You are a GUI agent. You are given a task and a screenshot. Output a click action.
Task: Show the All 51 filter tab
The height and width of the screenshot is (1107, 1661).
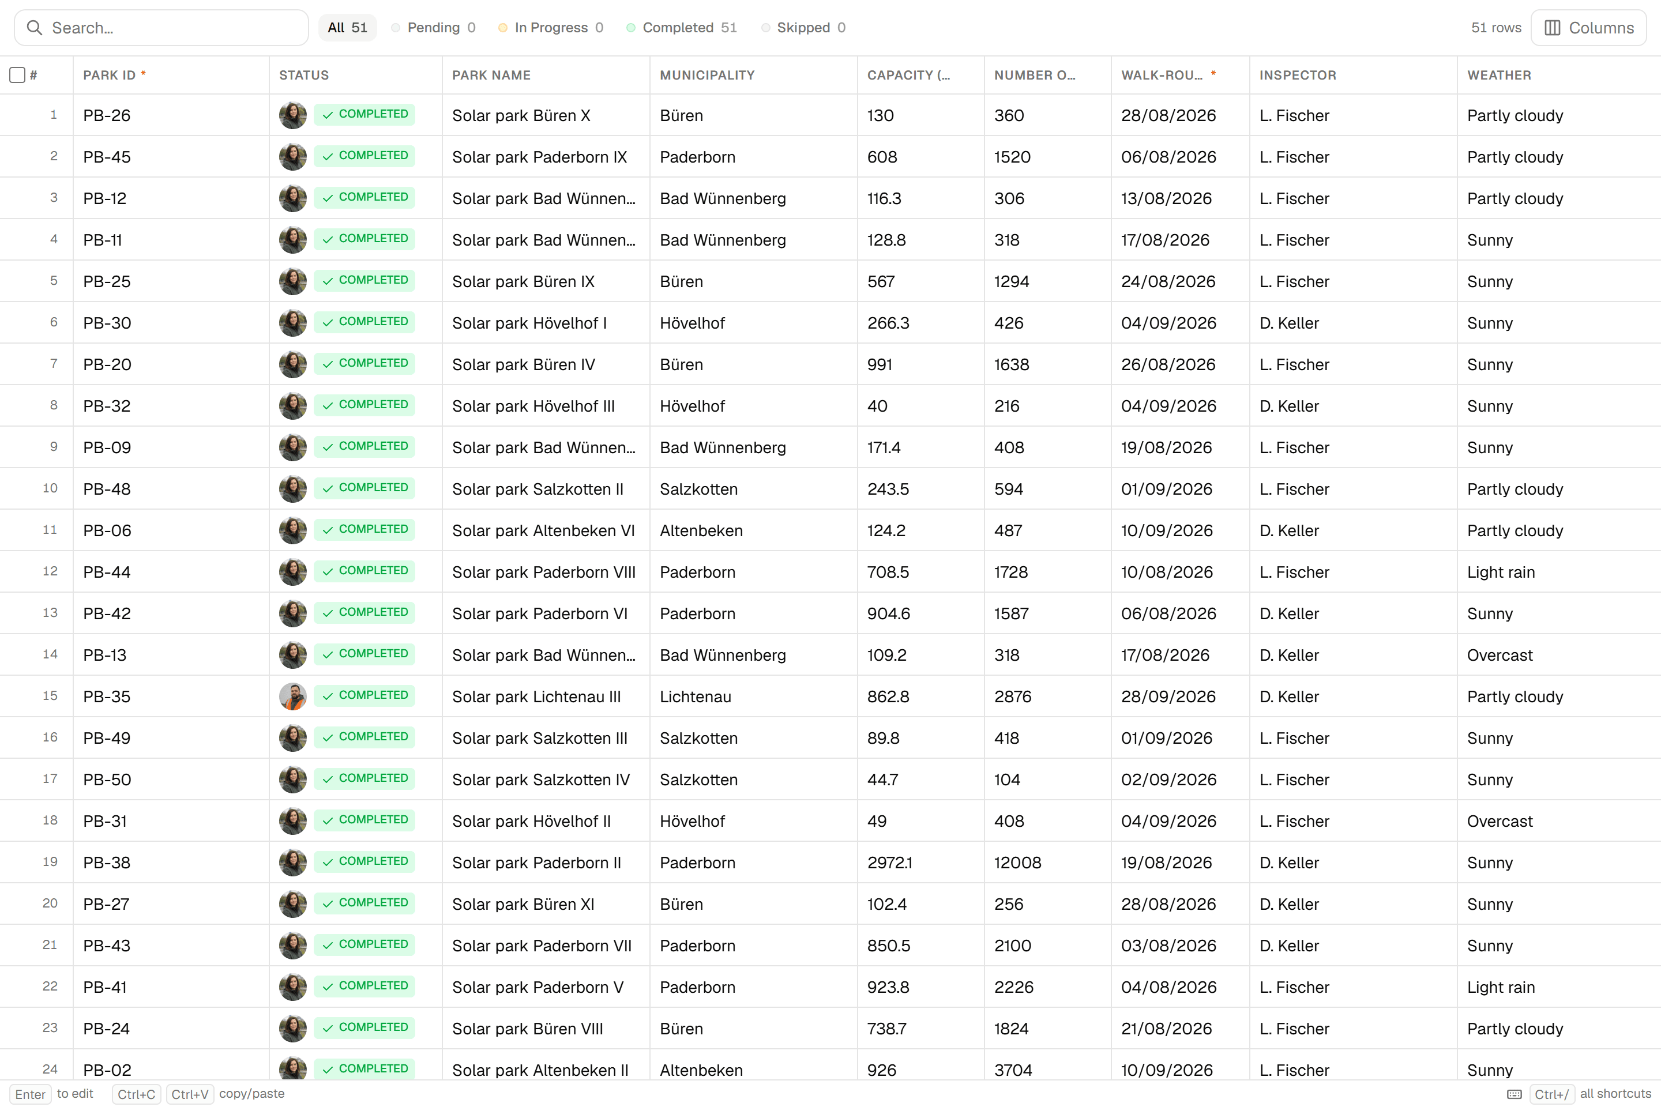(347, 28)
